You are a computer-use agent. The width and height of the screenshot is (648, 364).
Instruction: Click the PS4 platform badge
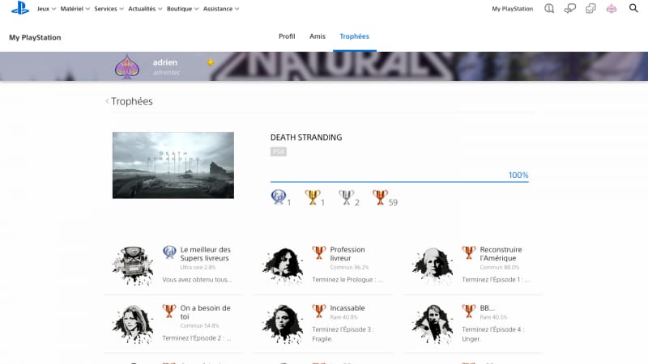point(278,151)
